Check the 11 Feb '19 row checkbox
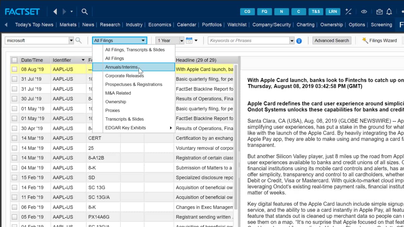404x227 pixels. 14,197
